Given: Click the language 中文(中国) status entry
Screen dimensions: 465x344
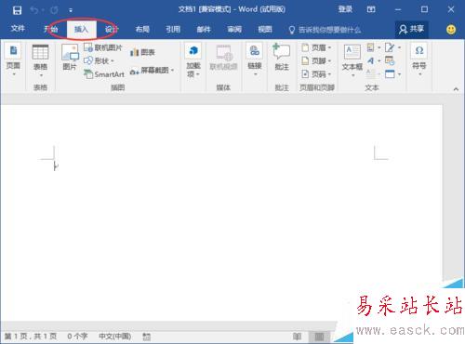Looking at the screenshot, I should point(114,337).
